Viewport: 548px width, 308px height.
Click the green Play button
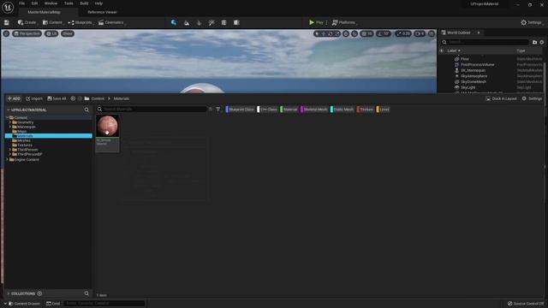click(x=316, y=22)
